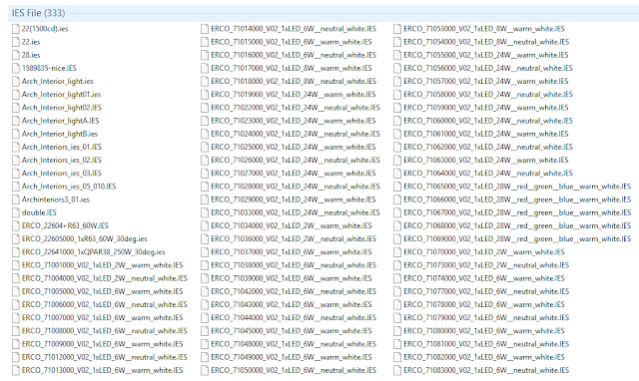Select icon of ERCO_71013000 6W warm_white file
Screen dimensions: 639x381
click(x=16, y=370)
